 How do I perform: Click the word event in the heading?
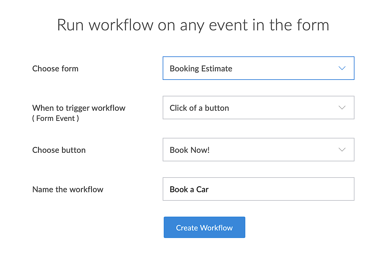coord(228,25)
